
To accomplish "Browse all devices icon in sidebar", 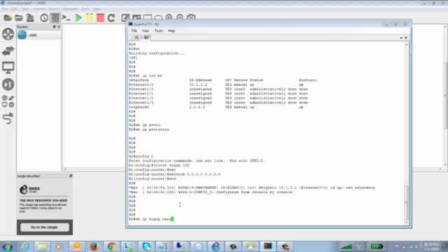I will (8, 101).
